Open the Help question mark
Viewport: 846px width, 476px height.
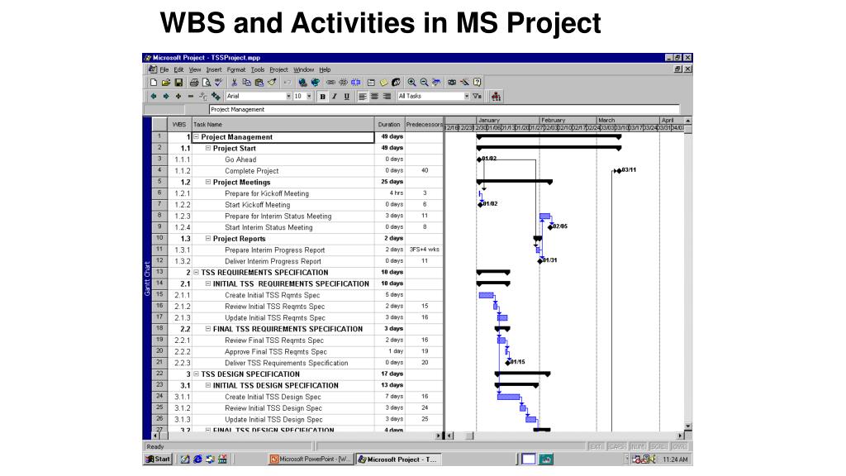477,83
